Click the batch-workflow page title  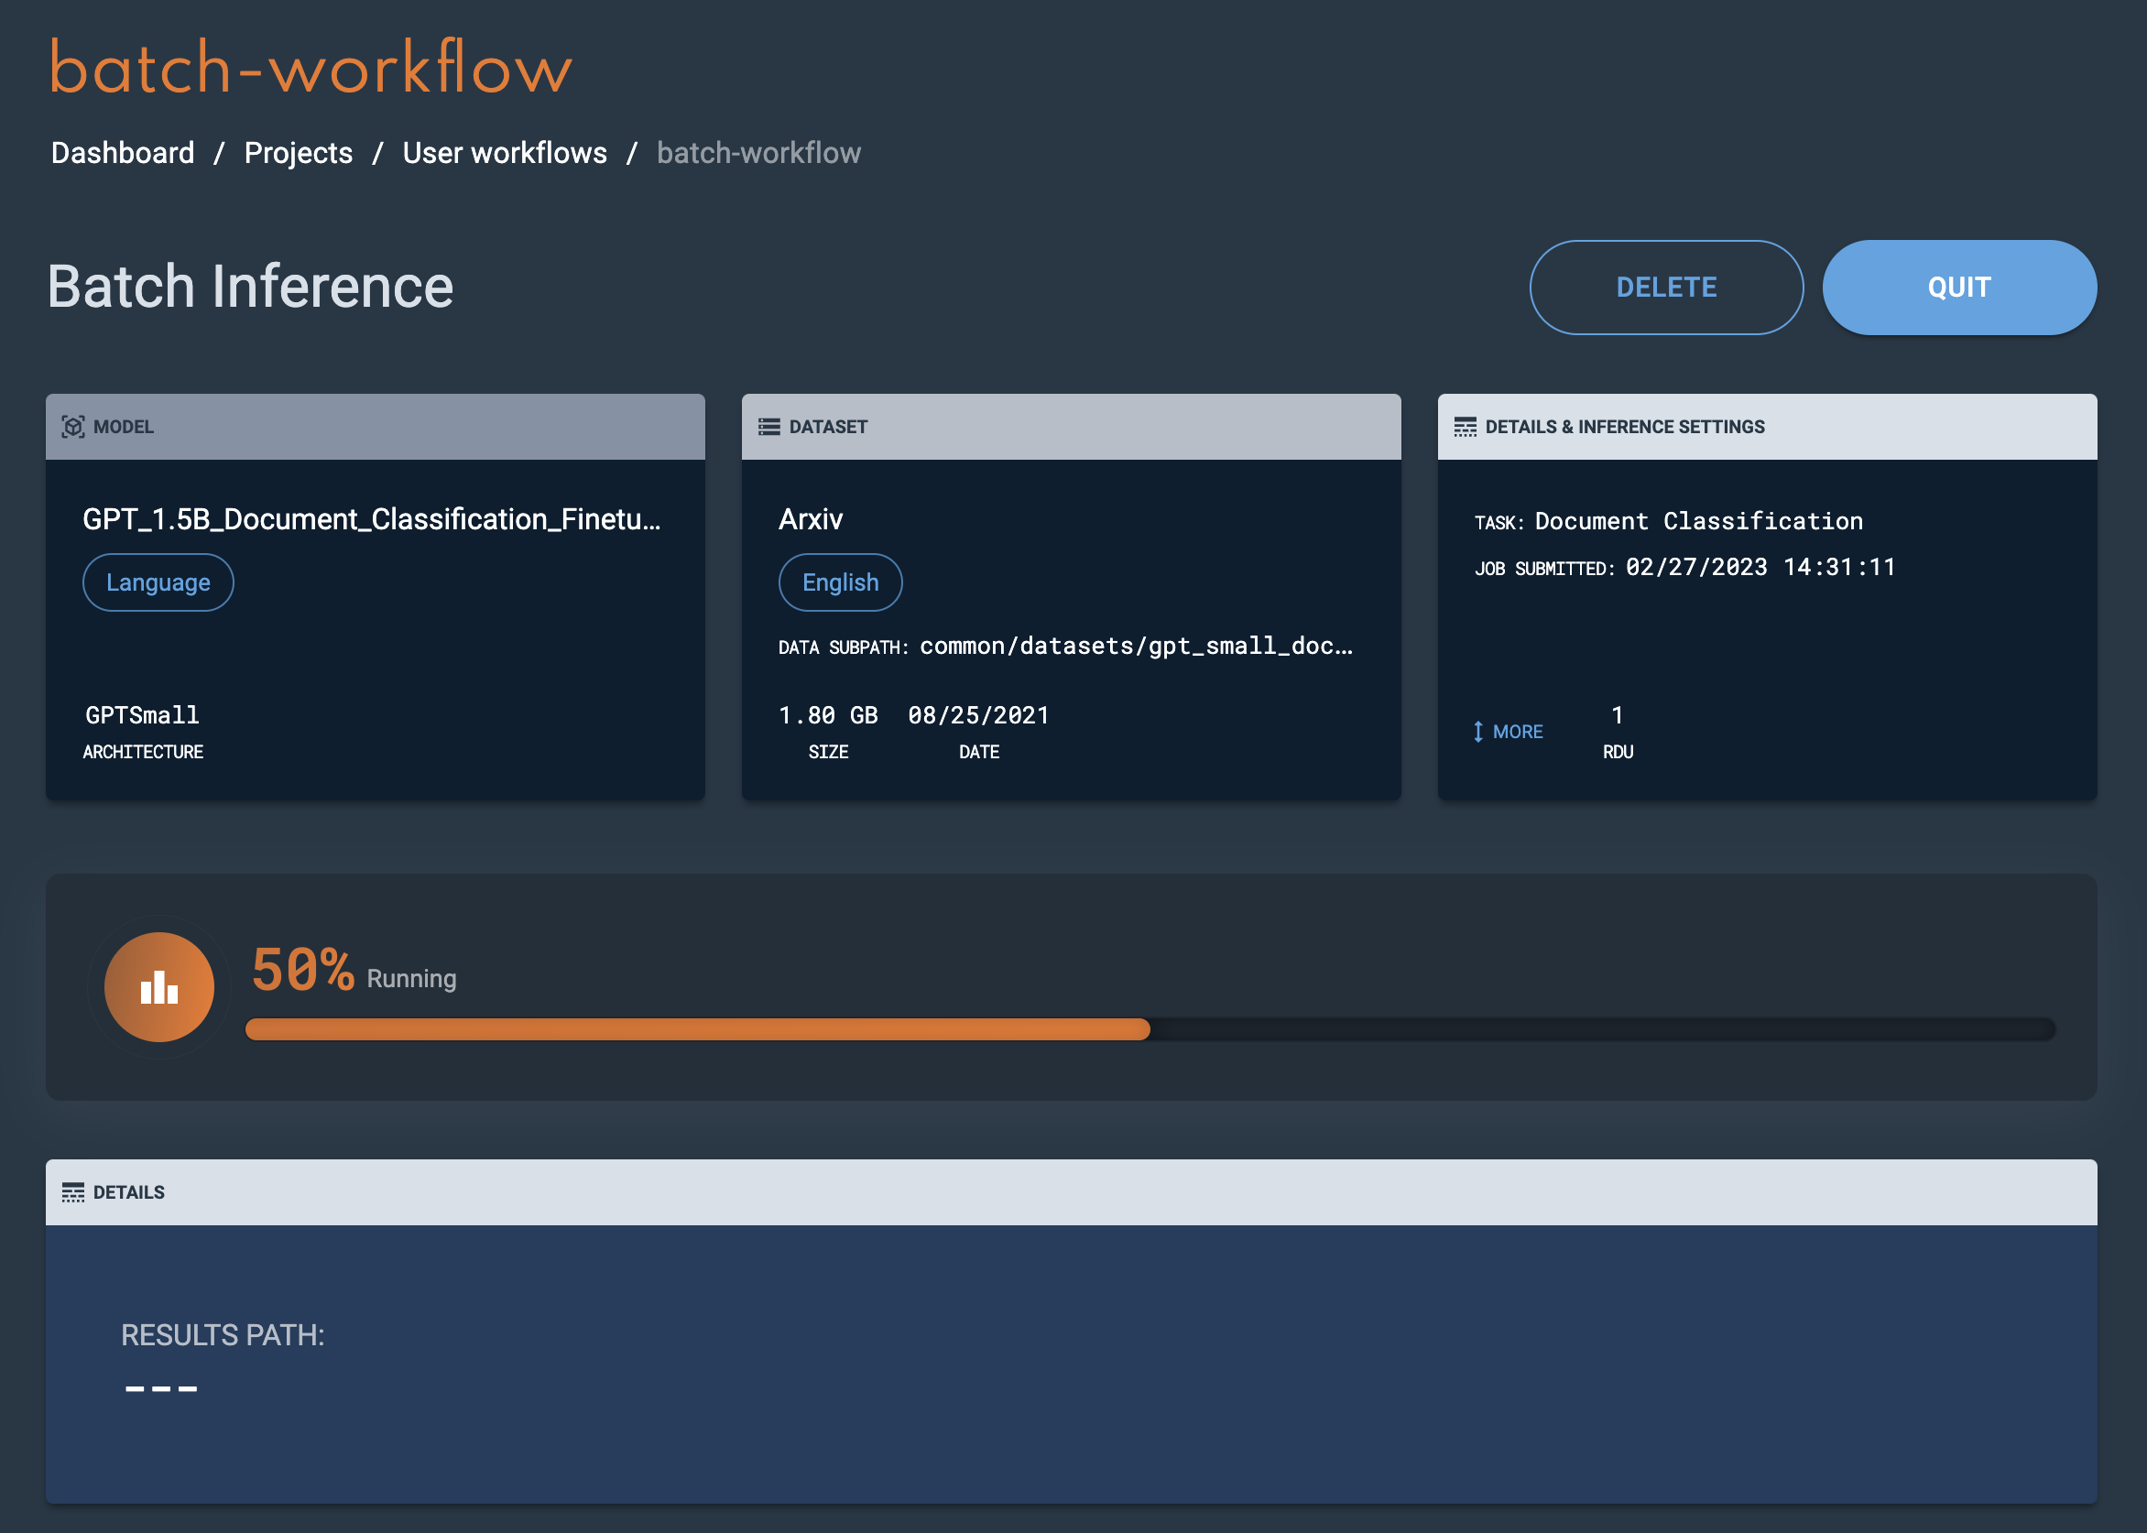tap(311, 68)
